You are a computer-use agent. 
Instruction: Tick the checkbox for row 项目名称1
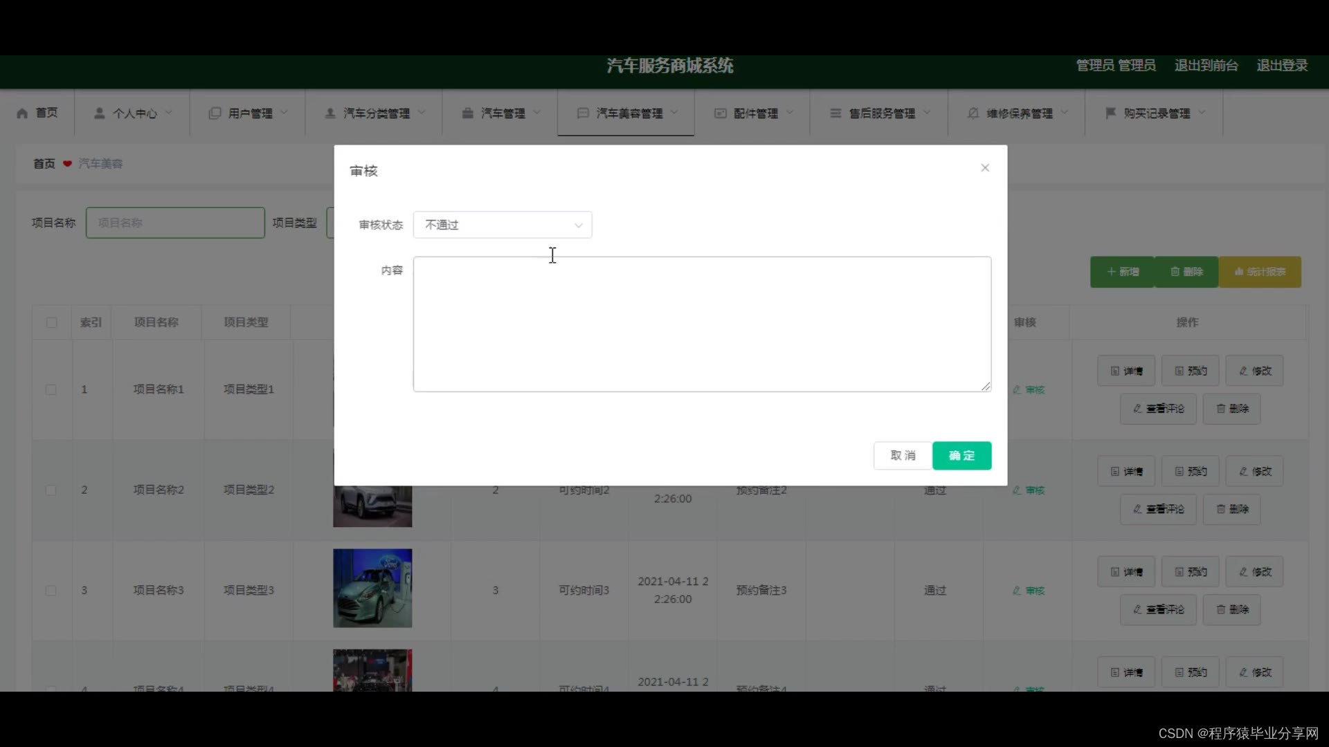pos(51,389)
